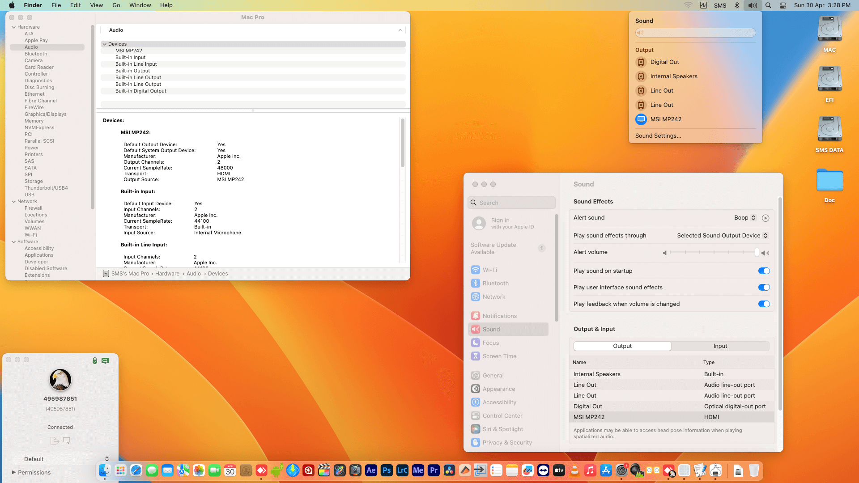859x483 pixels.
Task: Open Apple TV from the Dock
Action: (x=559, y=470)
